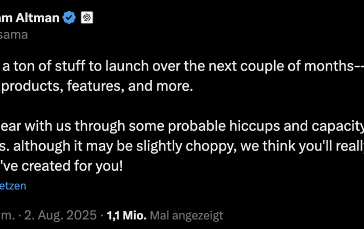Click the 1,1 Mio. view count
Image resolution: width=364 pixels, height=229 pixels.
click(126, 215)
